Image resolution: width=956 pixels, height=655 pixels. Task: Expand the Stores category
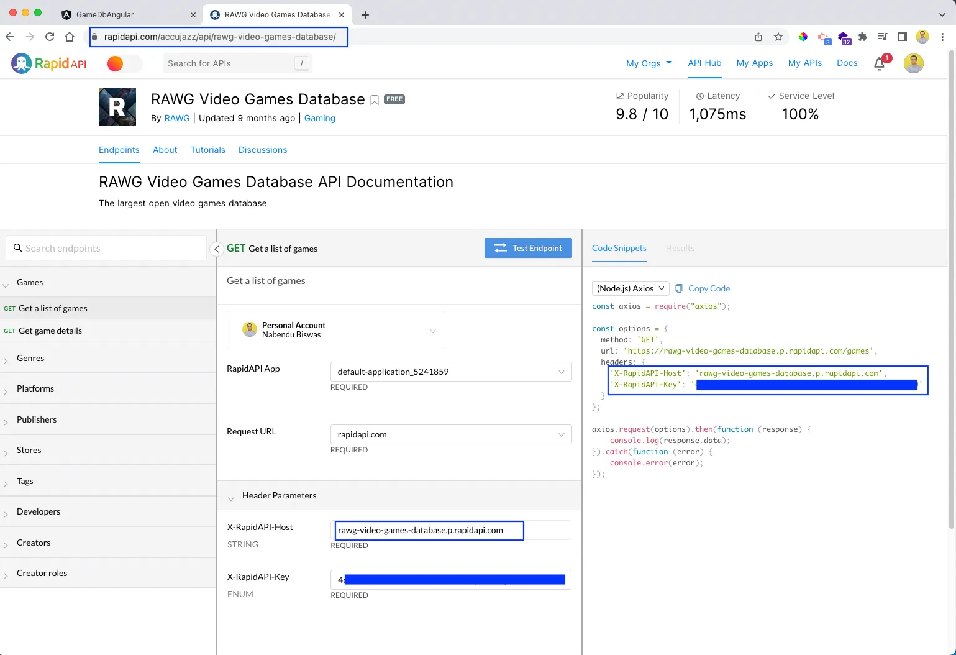click(x=6, y=453)
